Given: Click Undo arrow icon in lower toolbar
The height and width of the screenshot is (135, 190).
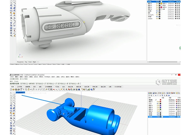Looking at the screenshot, I should click(31, 90).
